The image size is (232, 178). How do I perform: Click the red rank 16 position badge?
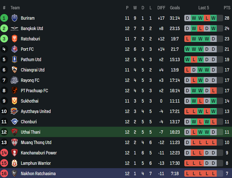tap(4, 174)
